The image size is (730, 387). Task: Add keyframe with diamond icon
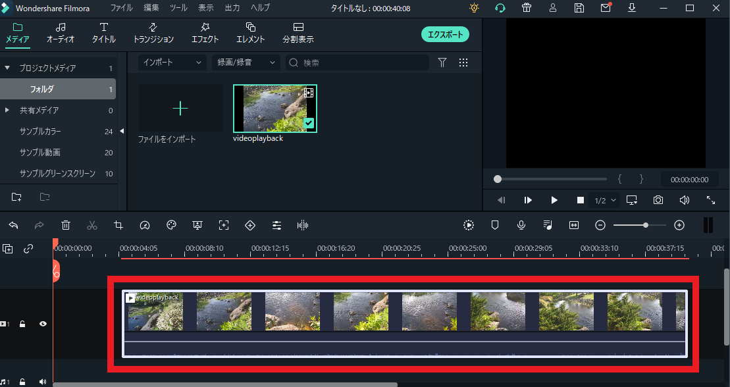(250, 225)
